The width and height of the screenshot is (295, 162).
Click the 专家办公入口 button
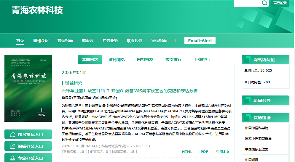click(x=28, y=158)
